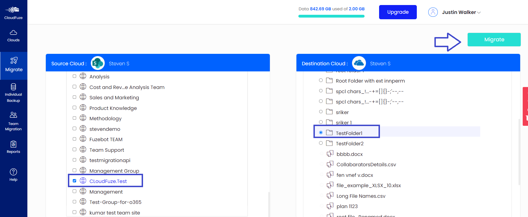This screenshot has width=528, height=217.
Task: Click the globe icon beside Fuzebot TEAM
Action: tap(83, 139)
